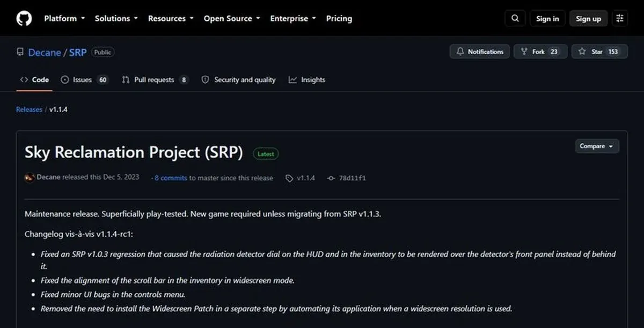The width and height of the screenshot is (644, 328).
Task: Click the search magnifier icon
Action: 515,18
